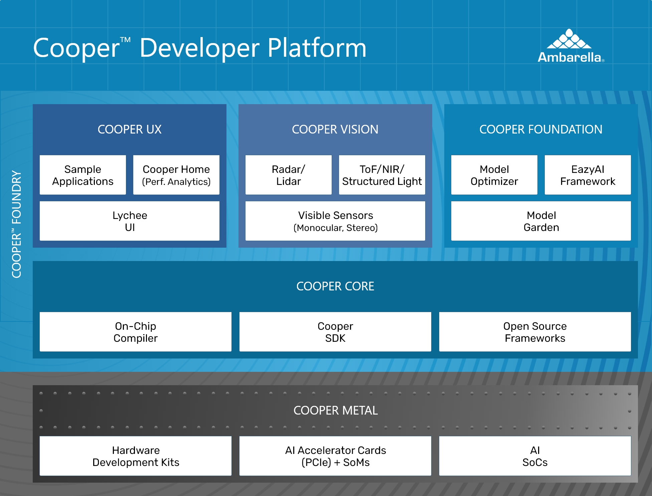The height and width of the screenshot is (496, 652).
Task: Click the vertical COOPER FOUNDRY label
Action: click(x=16, y=224)
